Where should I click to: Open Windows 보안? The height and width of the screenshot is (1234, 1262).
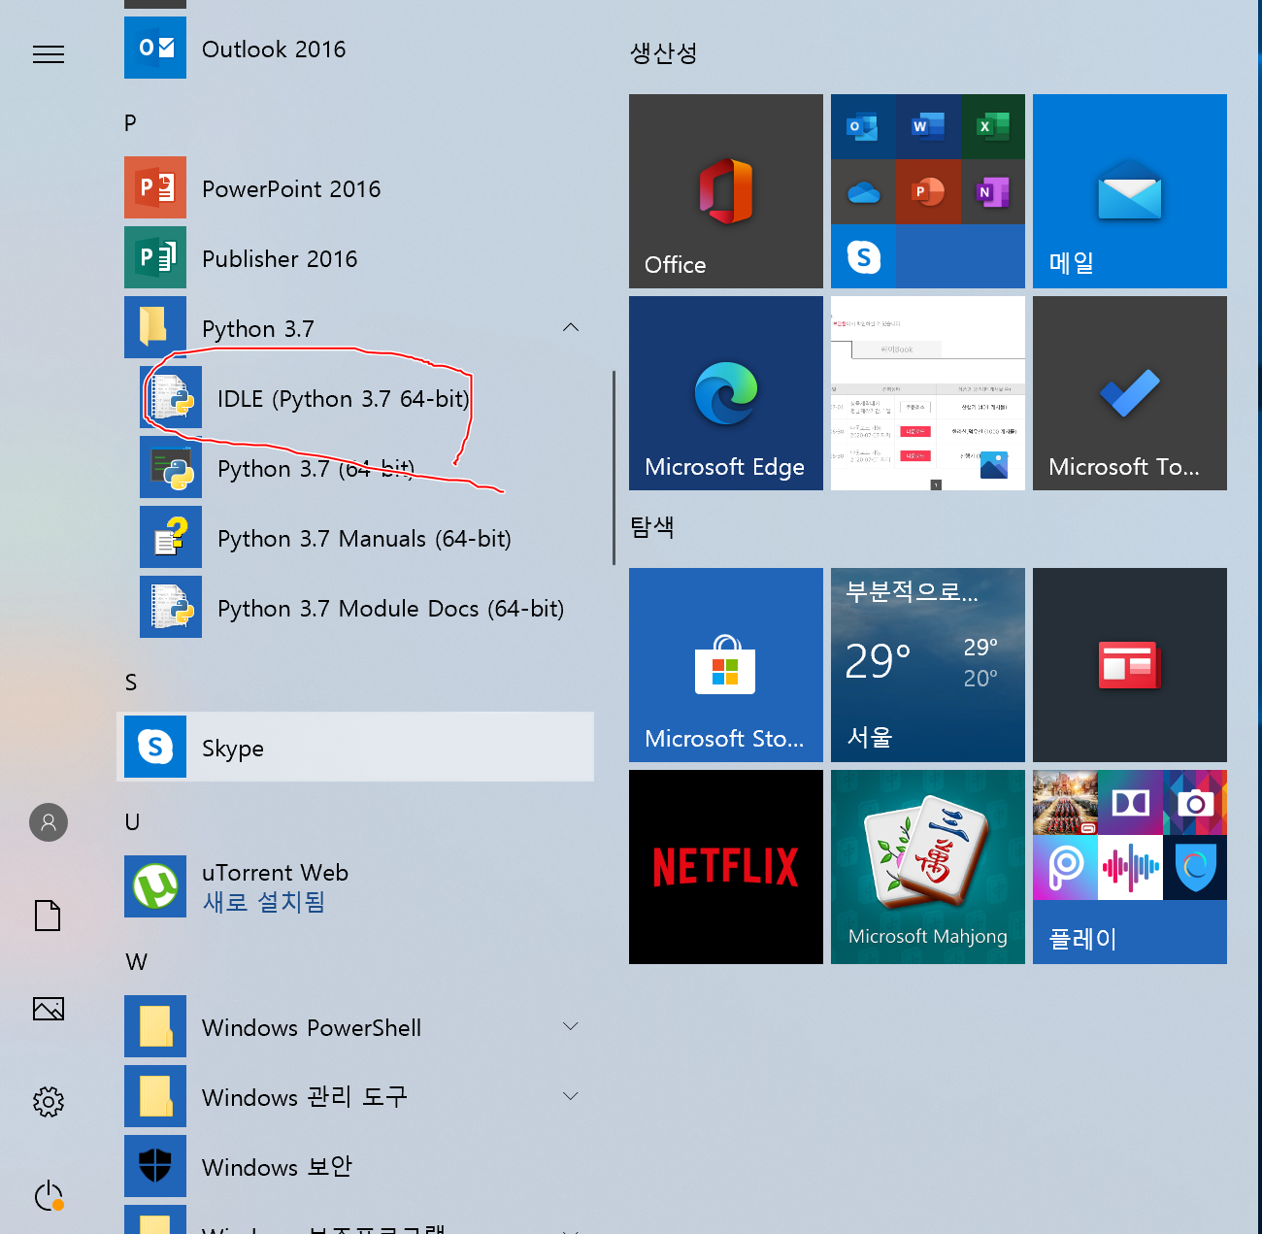point(355,1166)
